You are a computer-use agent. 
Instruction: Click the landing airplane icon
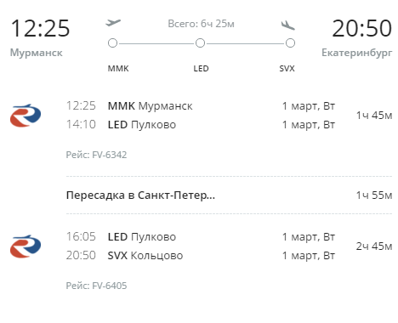(288, 25)
